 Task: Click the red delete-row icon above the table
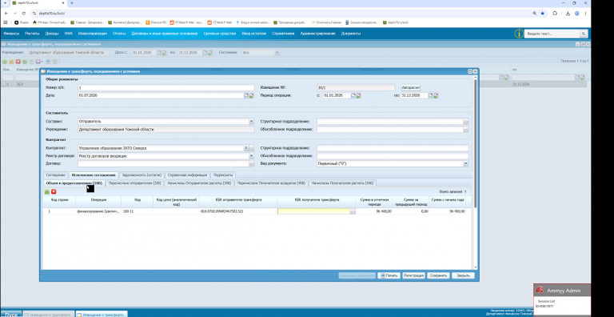point(54,192)
